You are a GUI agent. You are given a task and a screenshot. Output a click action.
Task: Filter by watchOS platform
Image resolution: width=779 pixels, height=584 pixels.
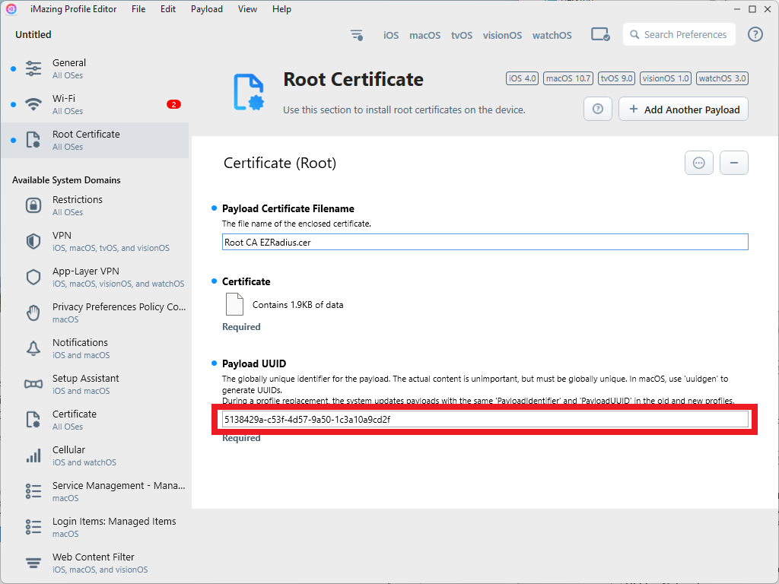coord(552,35)
